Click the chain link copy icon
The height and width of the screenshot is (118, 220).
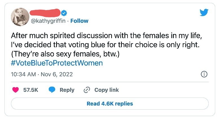[x=87, y=90]
